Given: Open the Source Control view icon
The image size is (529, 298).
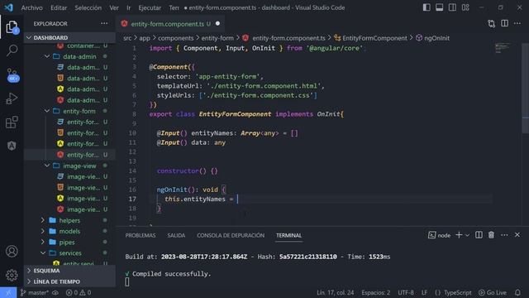Looking at the screenshot, I should tap(12, 74).
